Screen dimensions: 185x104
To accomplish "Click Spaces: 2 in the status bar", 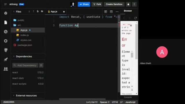I will point(105,102).
